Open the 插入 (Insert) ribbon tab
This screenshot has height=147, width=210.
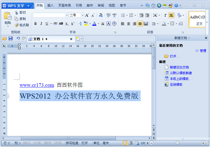click(50, 6)
